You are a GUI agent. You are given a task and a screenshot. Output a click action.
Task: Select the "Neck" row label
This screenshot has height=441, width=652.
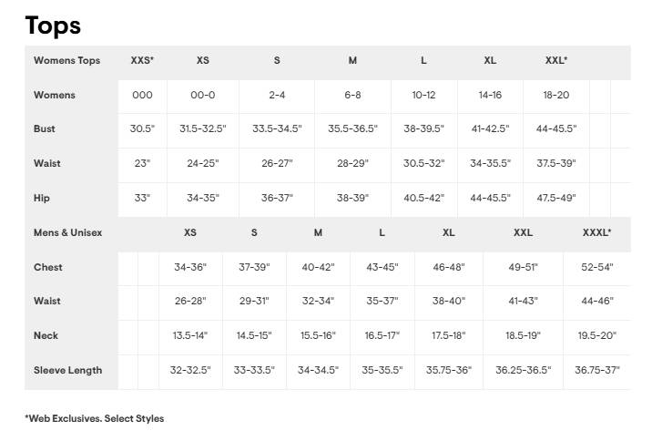pyautogui.click(x=46, y=335)
